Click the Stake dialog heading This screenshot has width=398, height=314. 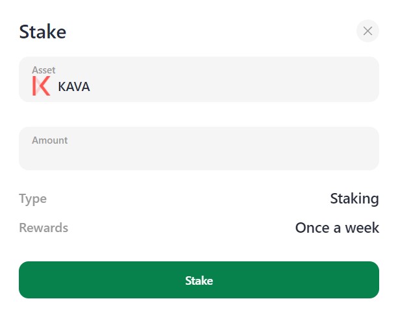tap(43, 31)
